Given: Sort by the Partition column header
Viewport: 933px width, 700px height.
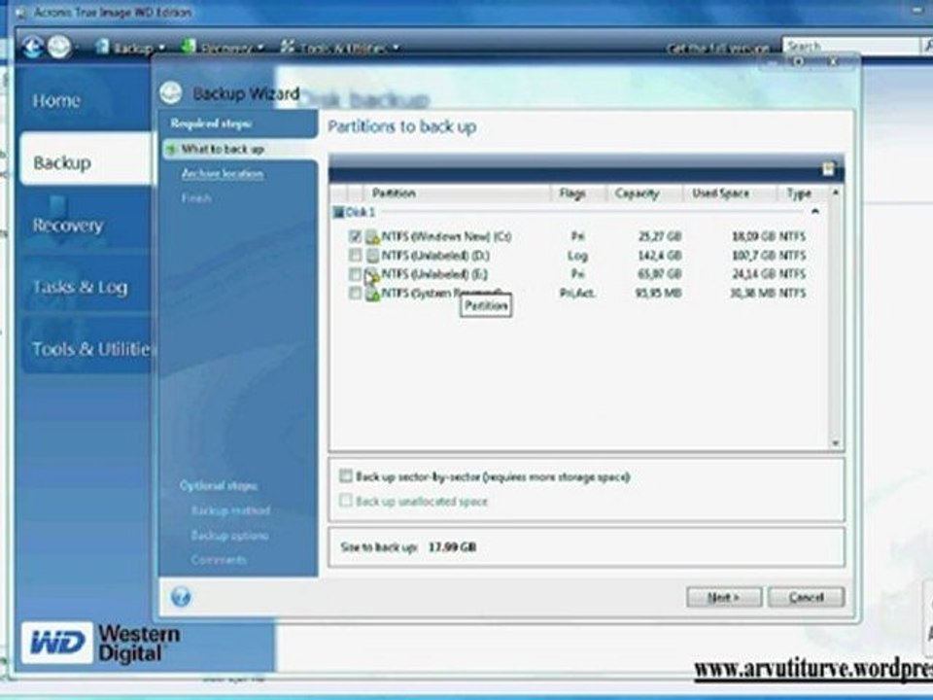Looking at the screenshot, I should tap(457, 192).
